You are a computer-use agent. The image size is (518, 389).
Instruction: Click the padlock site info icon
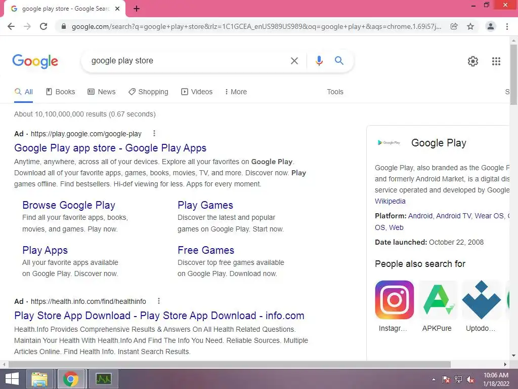[x=64, y=26]
